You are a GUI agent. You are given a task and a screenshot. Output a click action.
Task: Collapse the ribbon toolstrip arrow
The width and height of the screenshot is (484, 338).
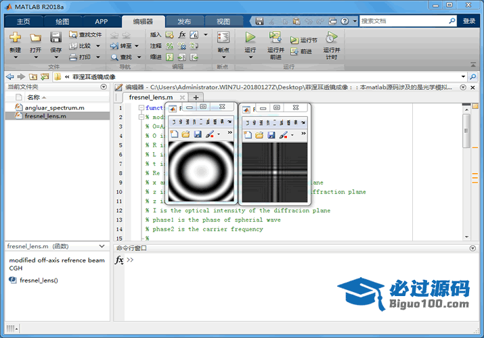[x=473, y=64]
